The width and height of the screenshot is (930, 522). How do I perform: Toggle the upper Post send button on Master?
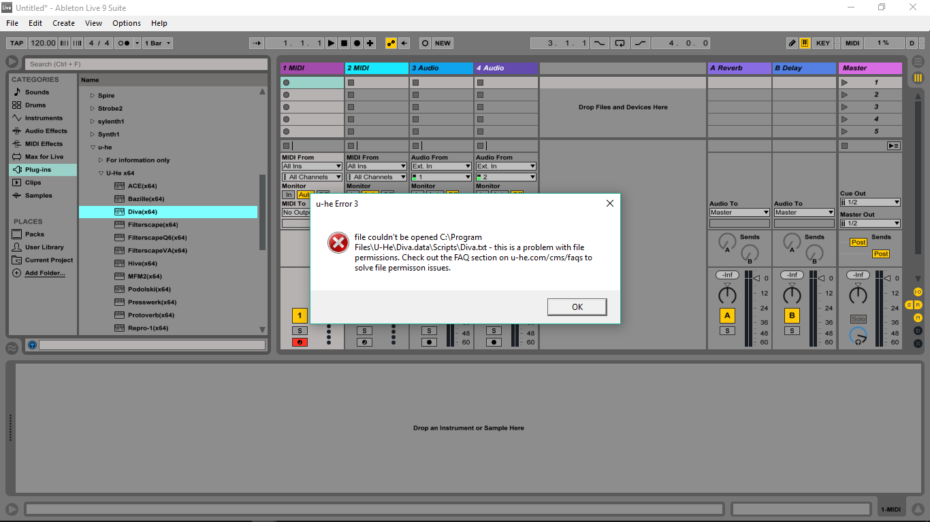[859, 242]
